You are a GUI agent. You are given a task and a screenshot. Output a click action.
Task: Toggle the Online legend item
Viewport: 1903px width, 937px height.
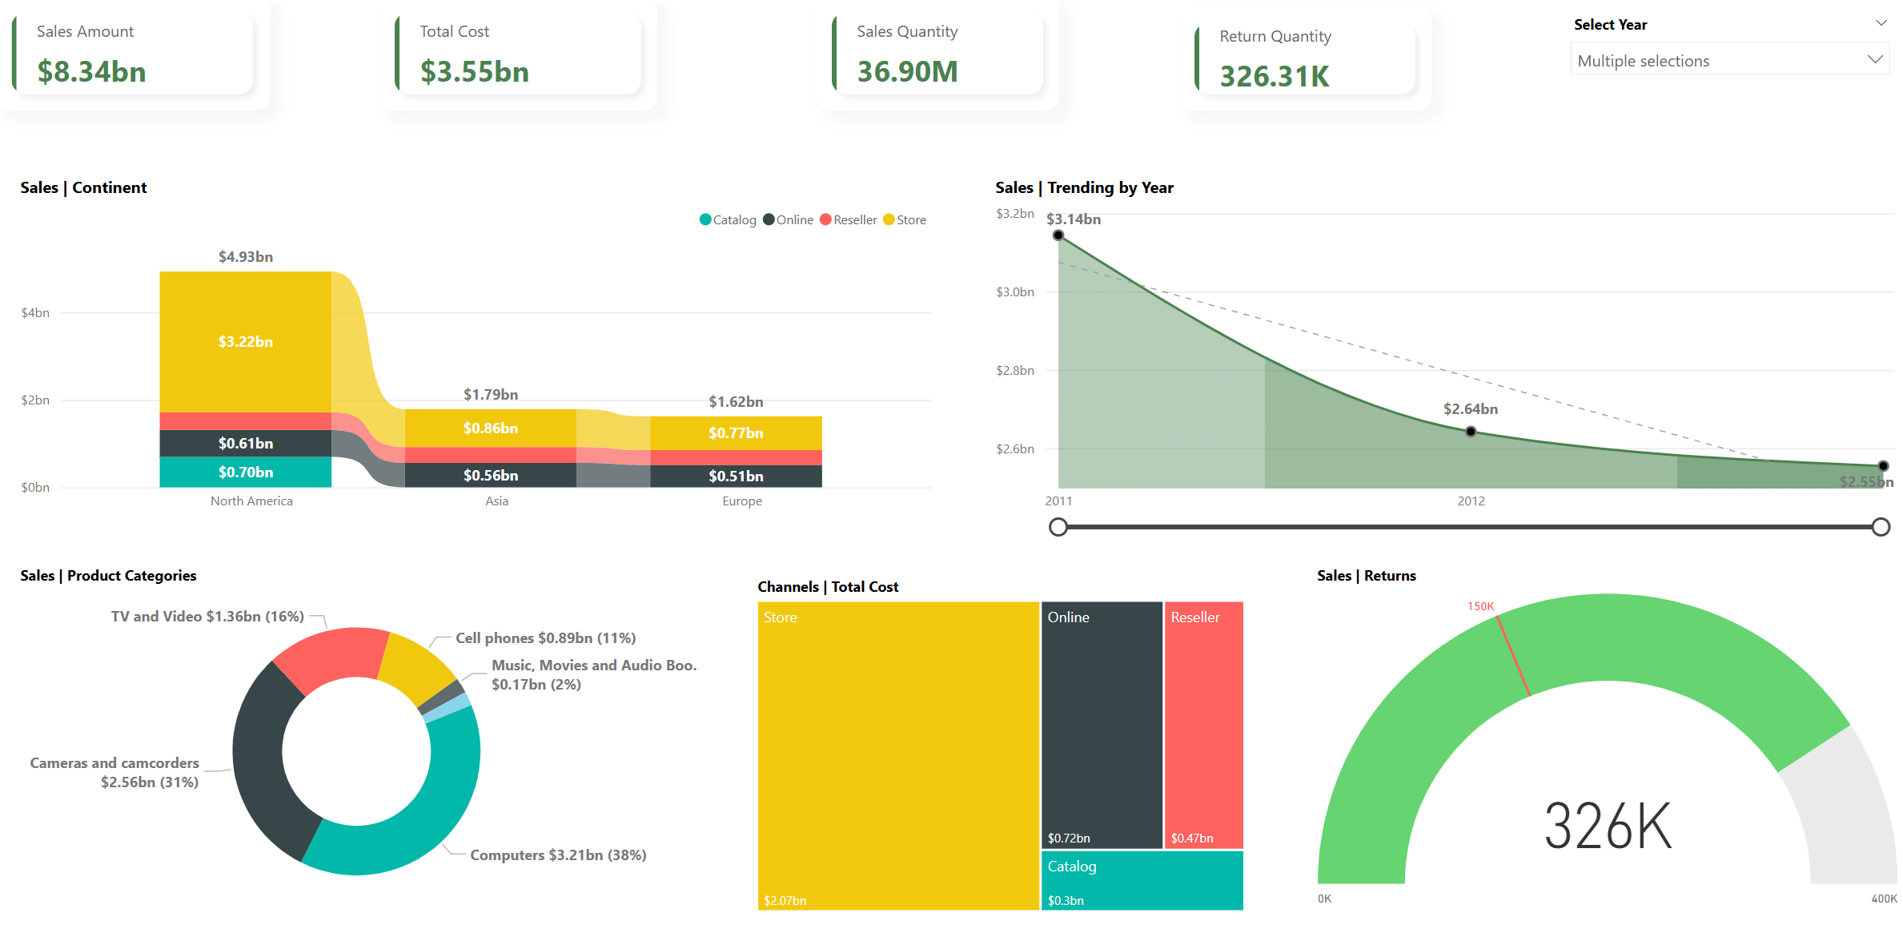(x=789, y=219)
